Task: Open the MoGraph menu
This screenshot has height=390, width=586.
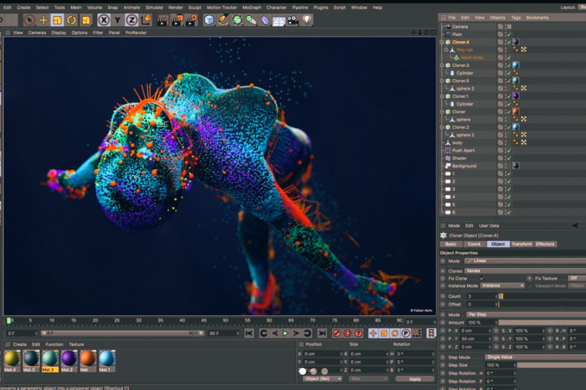Action: point(251,7)
